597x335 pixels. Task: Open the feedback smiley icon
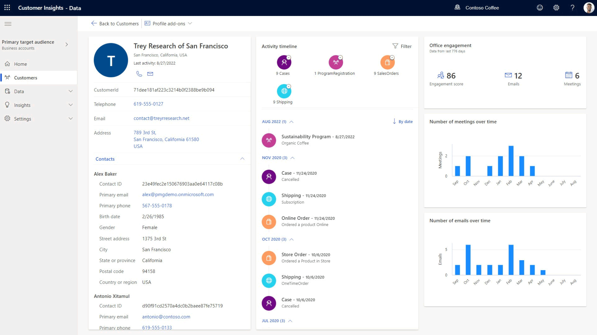[x=540, y=8]
